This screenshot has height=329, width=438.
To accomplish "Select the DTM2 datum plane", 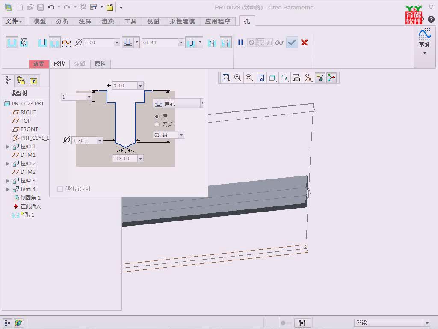I will [x=24, y=172].
